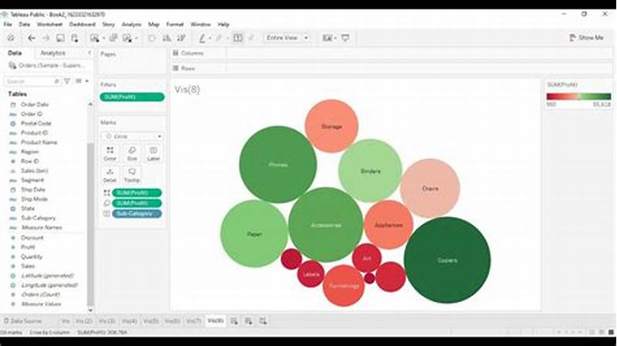
Task: Click the Tooltip button on Marks card
Action: click(132, 175)
